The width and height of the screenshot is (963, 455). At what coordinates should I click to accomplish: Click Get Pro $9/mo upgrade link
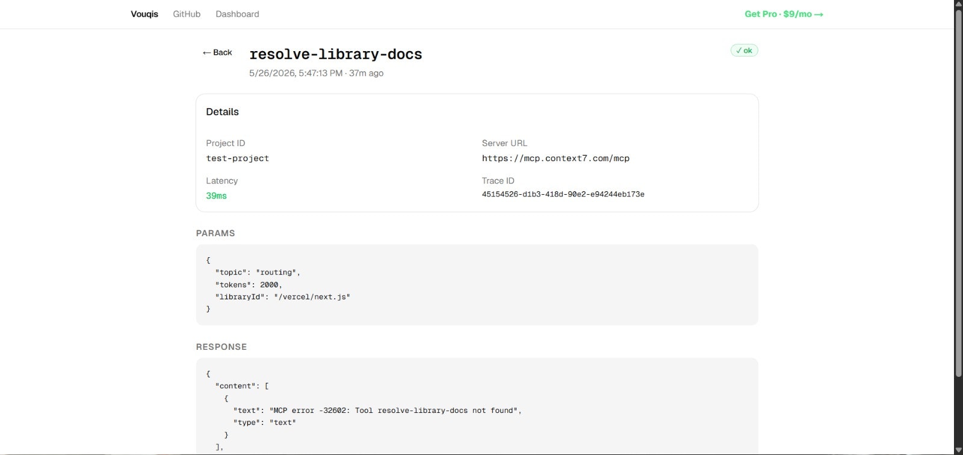coord(784,14)
